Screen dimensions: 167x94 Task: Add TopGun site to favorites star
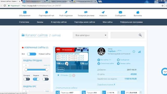134,52
